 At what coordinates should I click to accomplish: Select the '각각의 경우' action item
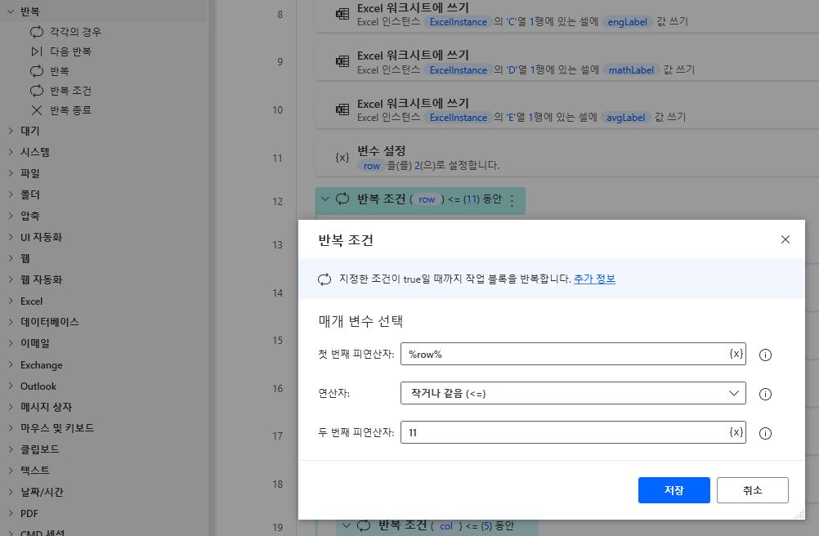[76, 32]
